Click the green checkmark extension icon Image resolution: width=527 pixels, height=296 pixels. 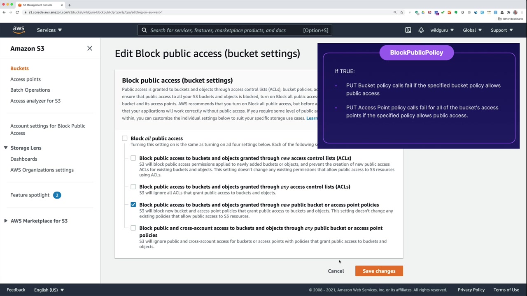tap(443, 12)
